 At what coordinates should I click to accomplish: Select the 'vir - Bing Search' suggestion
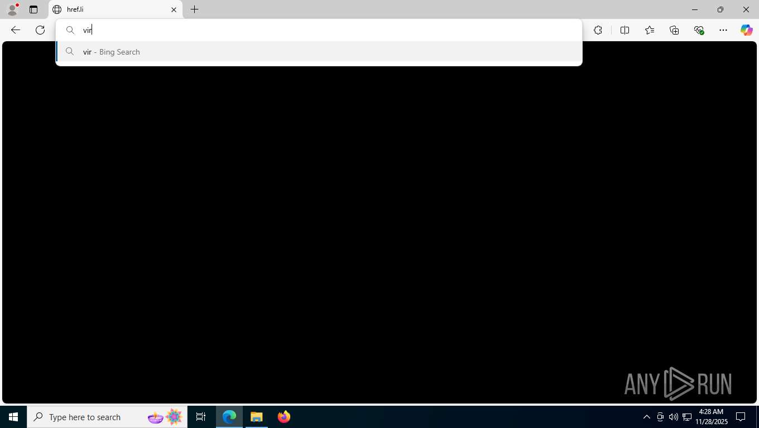[319, 51]
